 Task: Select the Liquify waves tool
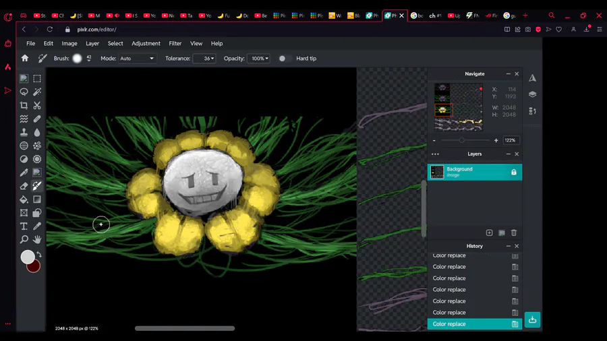24,119
